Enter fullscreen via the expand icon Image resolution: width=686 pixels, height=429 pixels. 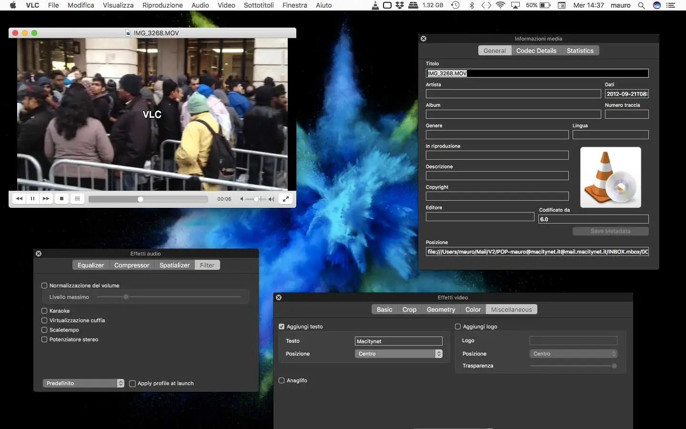tap(285, 199)
